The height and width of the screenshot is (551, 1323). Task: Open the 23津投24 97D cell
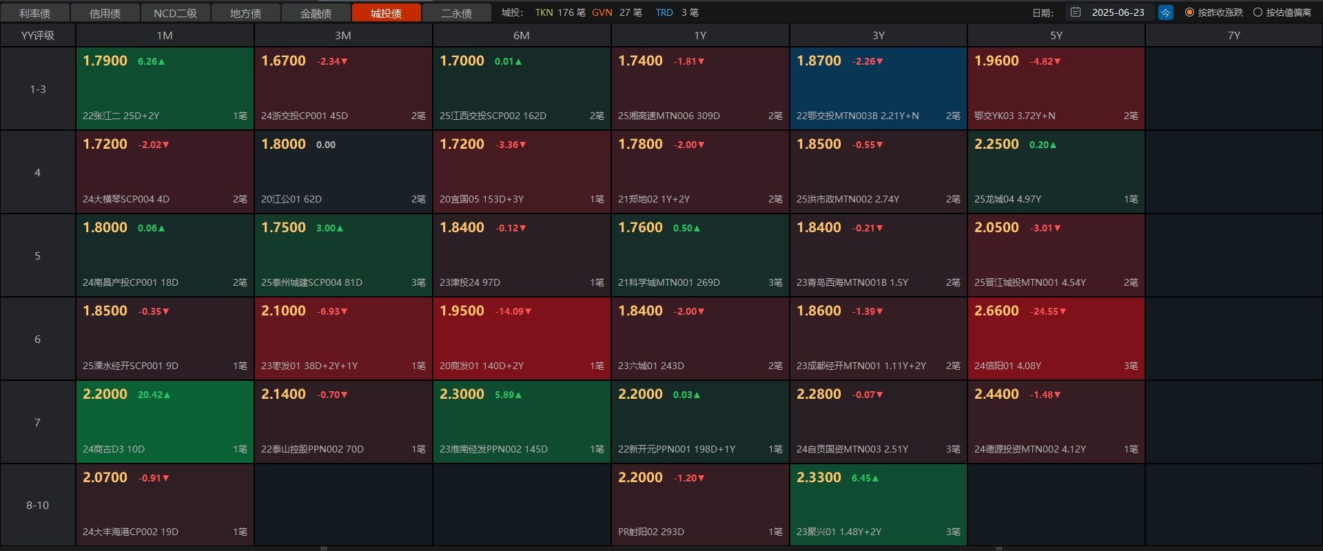click(522, 256)
